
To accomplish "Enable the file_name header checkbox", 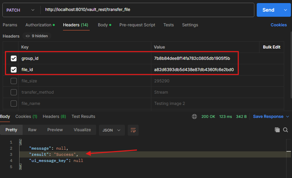I will point(14,104).
